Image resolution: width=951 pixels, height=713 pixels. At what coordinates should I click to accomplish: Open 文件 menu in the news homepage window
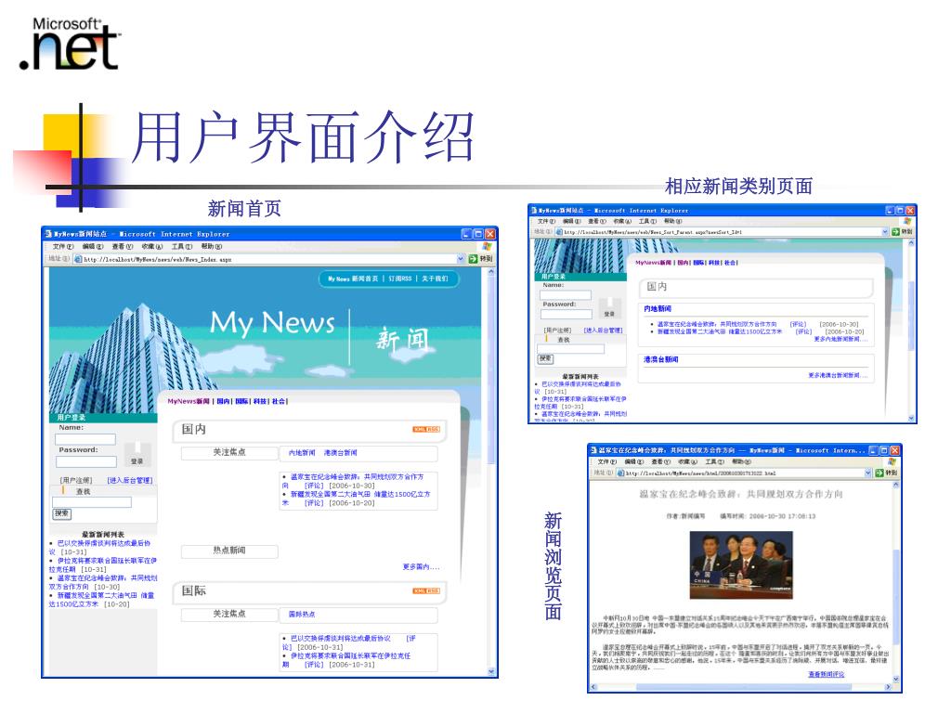tap(62, 247)
